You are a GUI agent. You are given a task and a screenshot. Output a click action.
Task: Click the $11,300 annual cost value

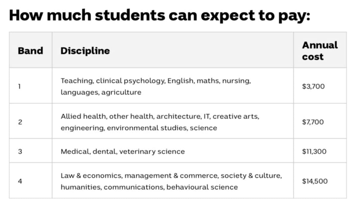(314, 151)
